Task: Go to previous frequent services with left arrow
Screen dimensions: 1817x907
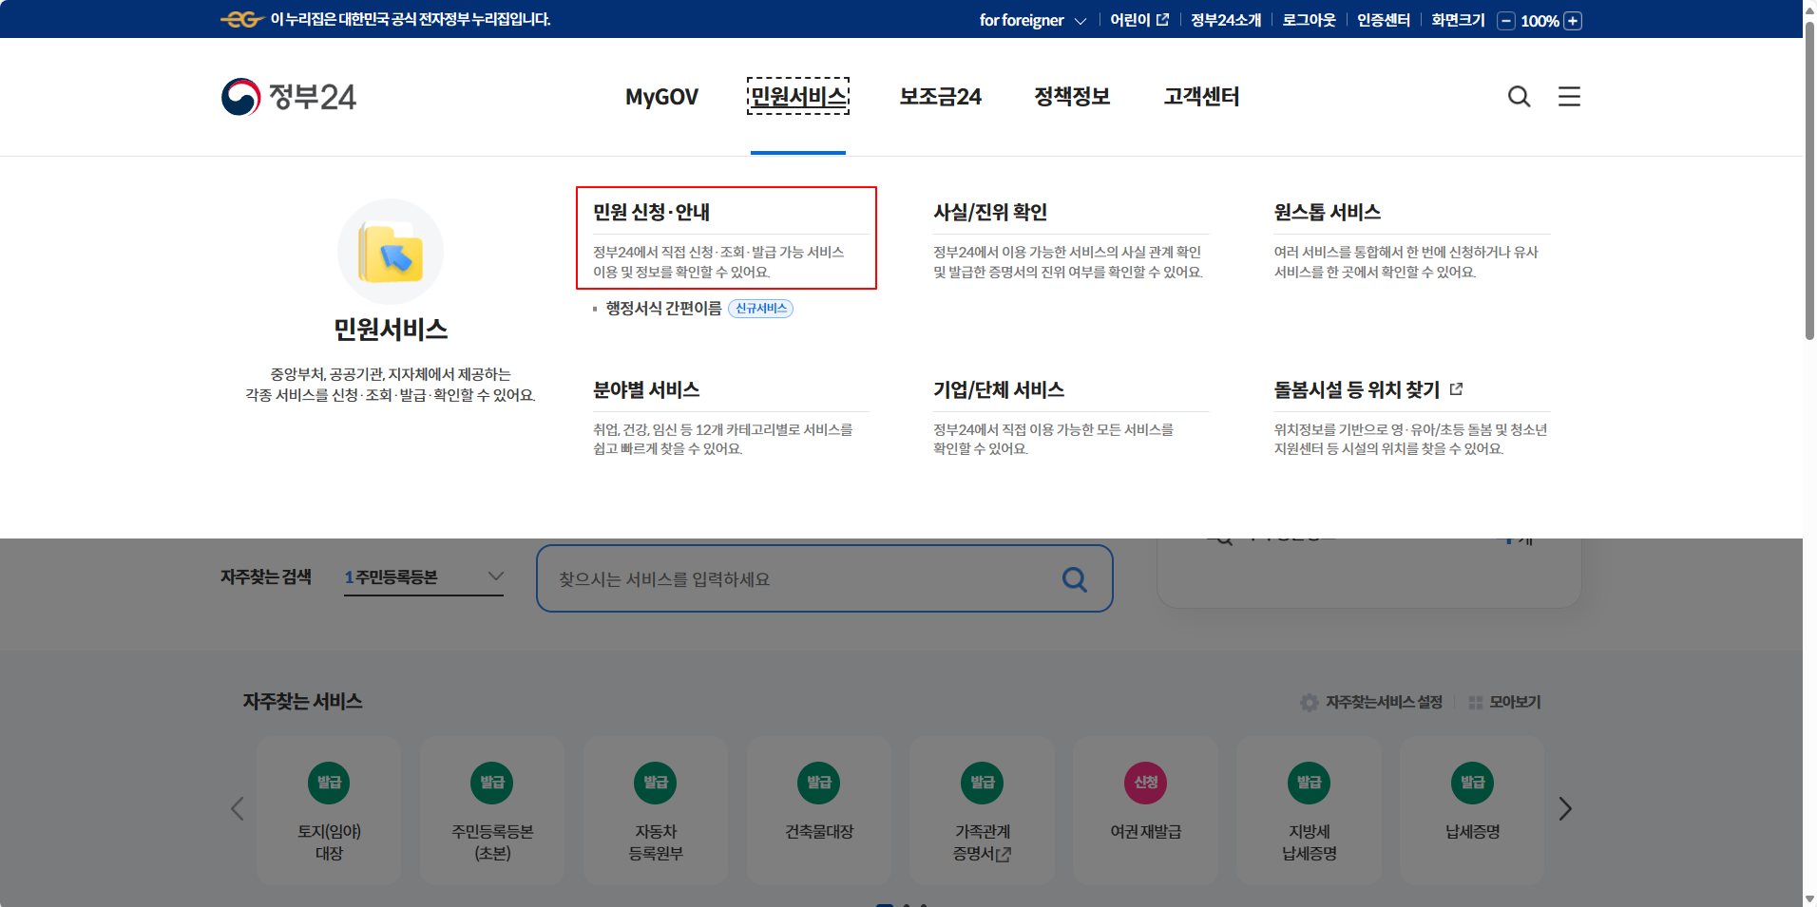Action: pyautogui.click(x=238, y=809)
